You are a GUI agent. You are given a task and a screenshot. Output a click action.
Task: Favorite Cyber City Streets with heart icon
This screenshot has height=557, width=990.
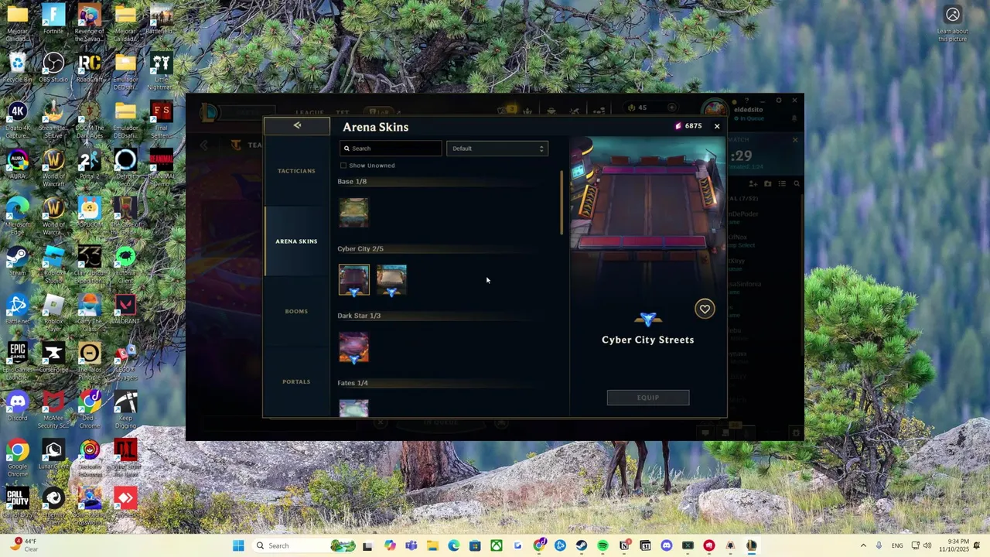[705, 309]
